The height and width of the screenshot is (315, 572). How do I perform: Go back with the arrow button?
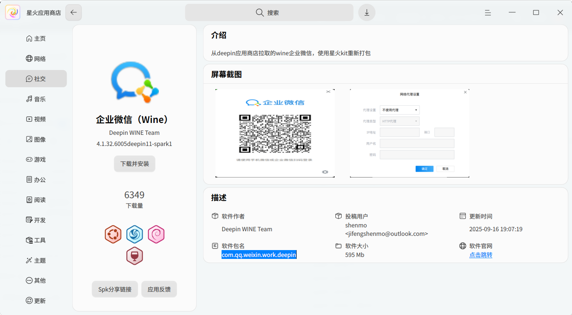73,12
